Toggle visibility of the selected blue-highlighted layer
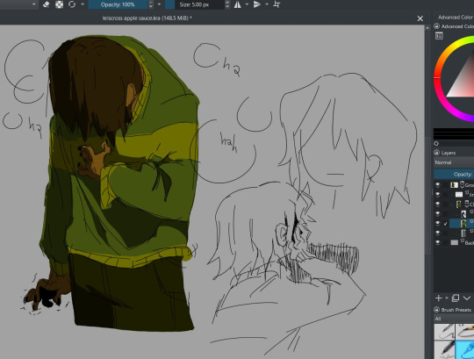Screen dimensions: 474x359 (437, 223)
